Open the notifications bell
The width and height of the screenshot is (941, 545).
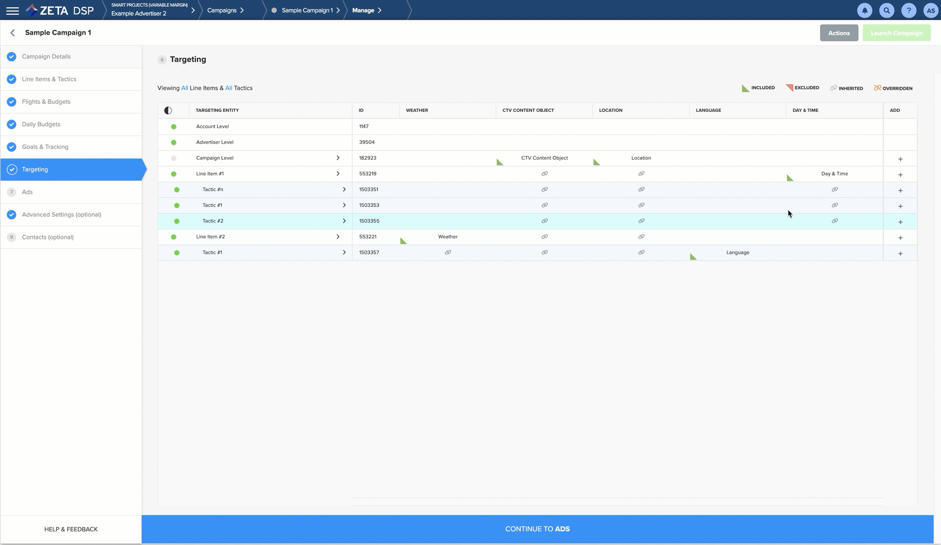tap(864, 11)
